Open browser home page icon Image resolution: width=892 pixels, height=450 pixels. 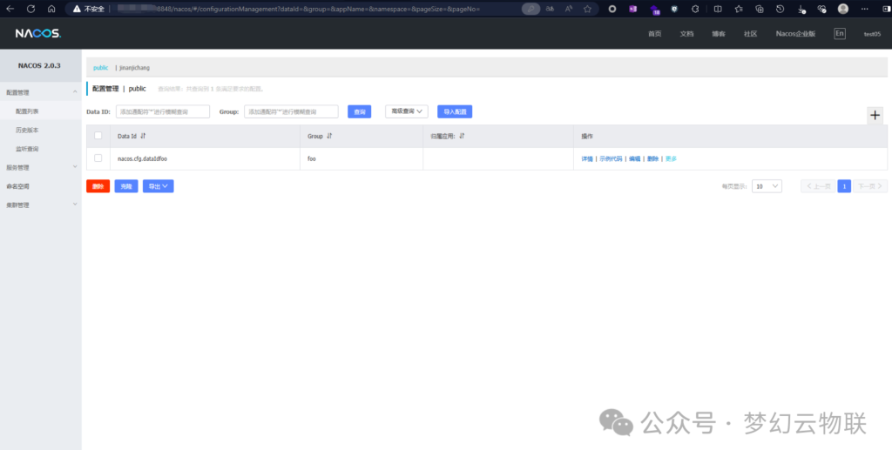(x=51, y=9)
